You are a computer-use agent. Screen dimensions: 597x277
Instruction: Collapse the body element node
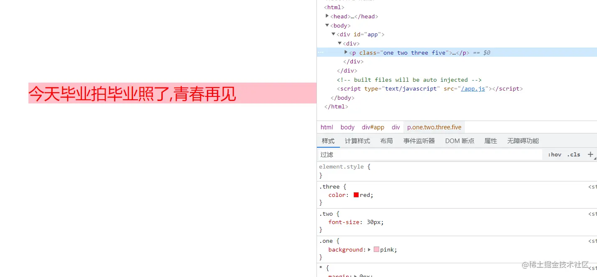[x=327, y=25]
